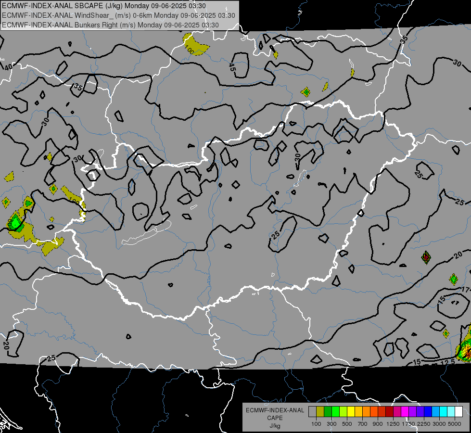Click the pale cyan swatch left of 5000
The height and width of the screenshot is (433, 471).
click(x=451, y=412)
